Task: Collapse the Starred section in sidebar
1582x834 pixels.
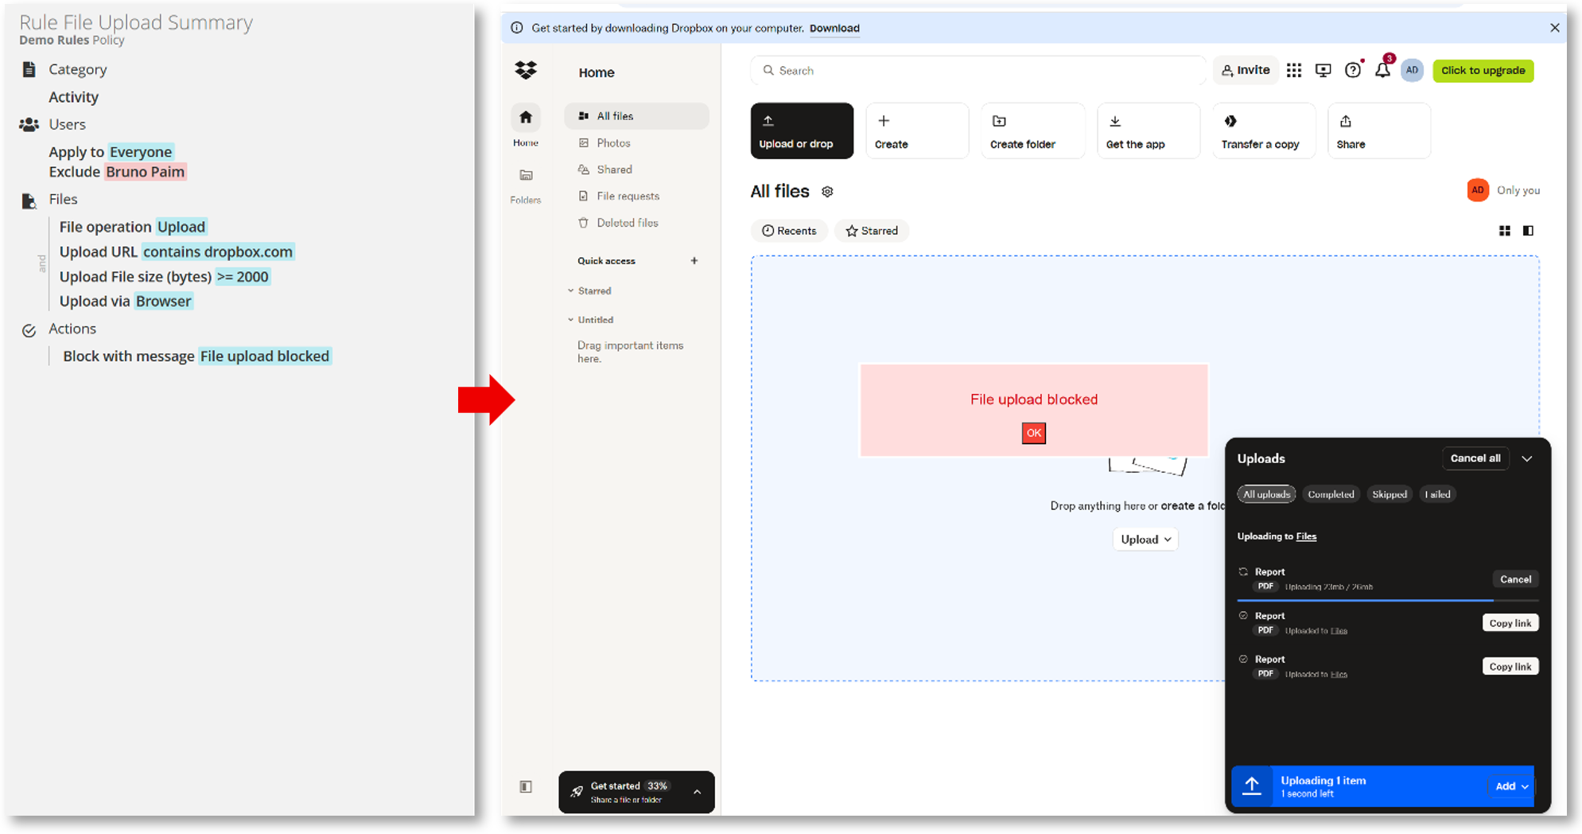Action: pos(571,291)
